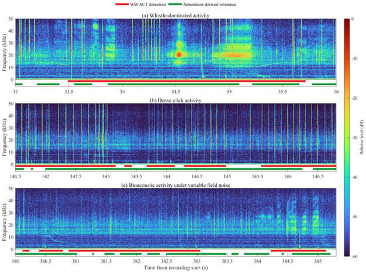The height and width of the screenshot is (272, 366).
Task: Click the 143 tick label in panel b
Action: [x=106, y=177]
